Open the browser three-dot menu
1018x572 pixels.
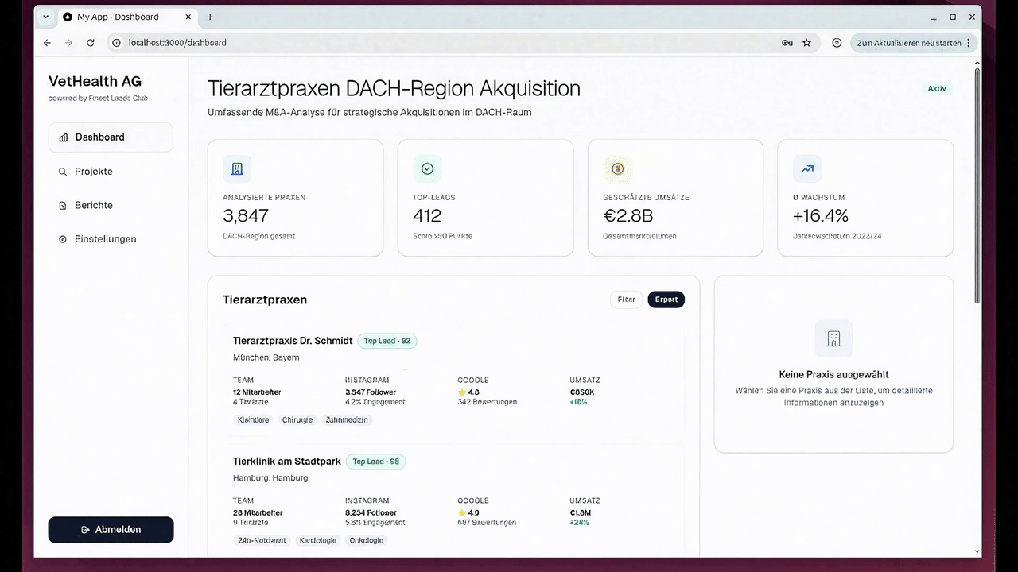[969, 43]
